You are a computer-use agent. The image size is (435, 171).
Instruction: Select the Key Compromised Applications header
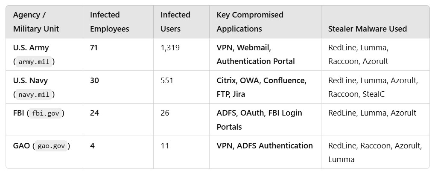pyautogui.click(x=250, y=22)
